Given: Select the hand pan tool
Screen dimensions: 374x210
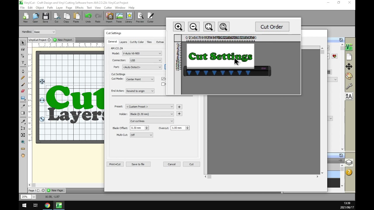Looking at the screenshot, I should pyautogui.click(x=23, y=156).
